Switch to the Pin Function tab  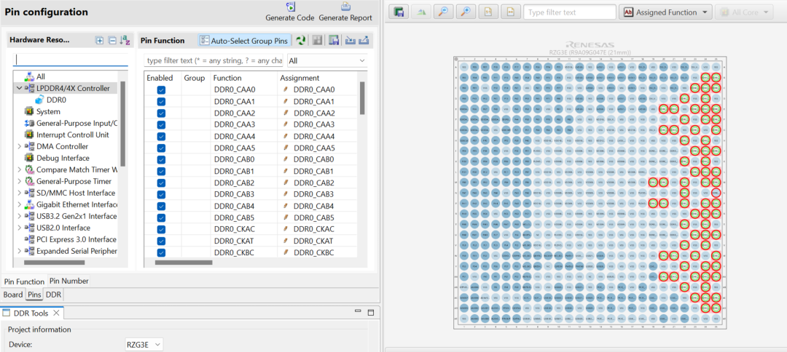click(x=24, y=281)
